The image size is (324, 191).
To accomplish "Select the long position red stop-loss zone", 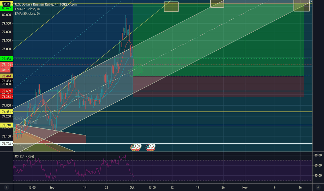I will [x=218, y=86].
